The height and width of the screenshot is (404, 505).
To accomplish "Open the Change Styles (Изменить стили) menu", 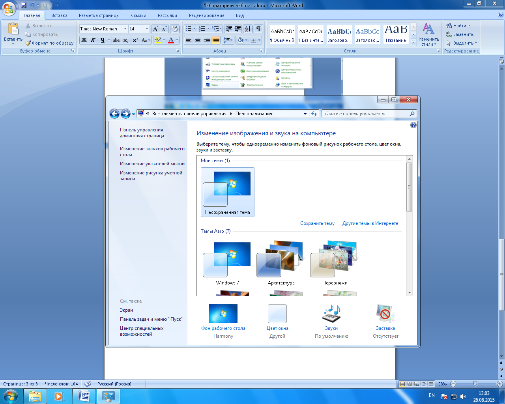I will coord(429,35).
